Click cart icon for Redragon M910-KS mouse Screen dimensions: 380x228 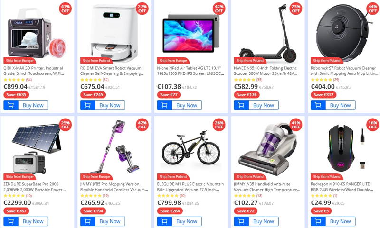(318, 221)
